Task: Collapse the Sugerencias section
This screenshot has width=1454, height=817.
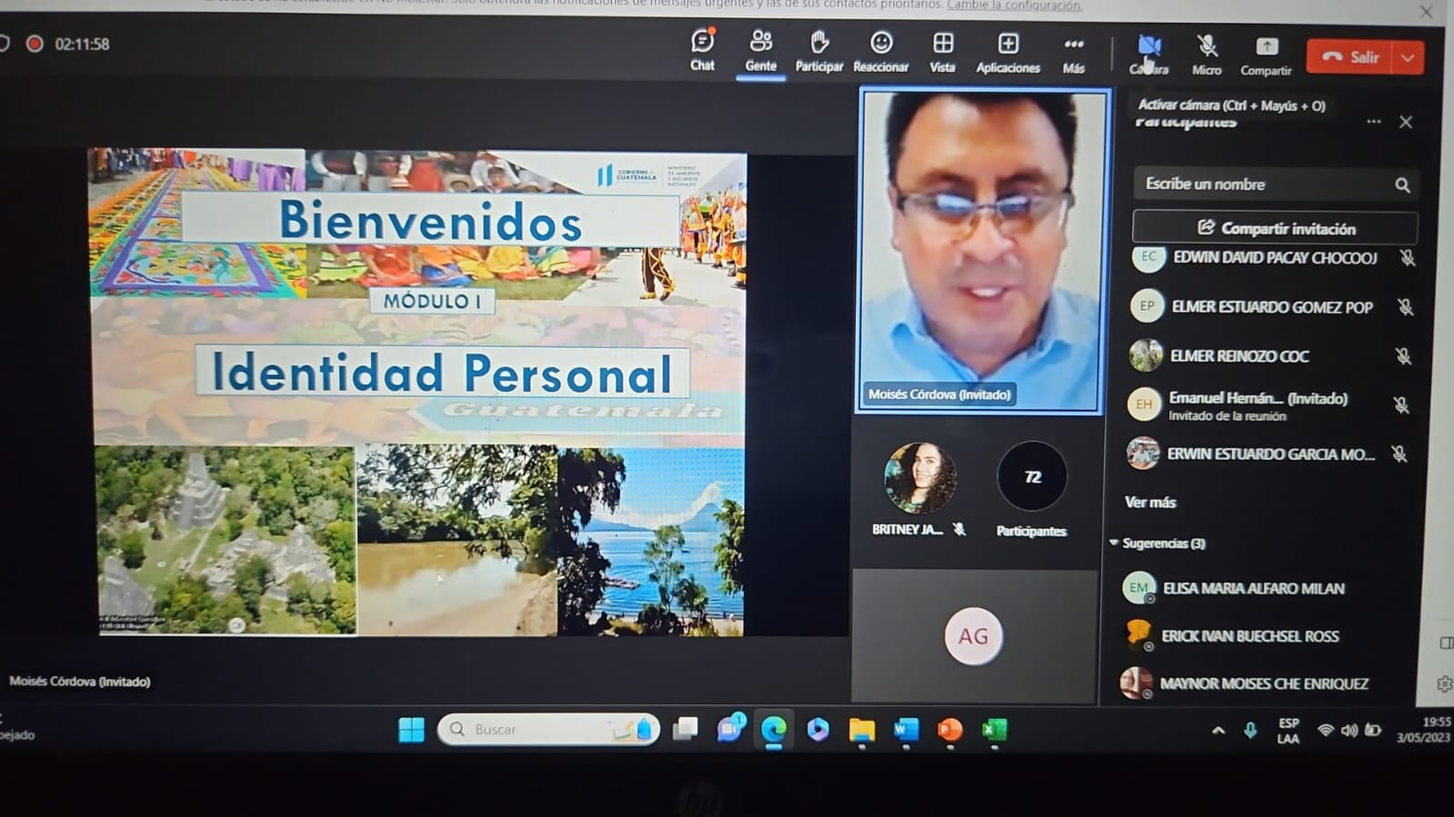Action: coord(1114,543)
